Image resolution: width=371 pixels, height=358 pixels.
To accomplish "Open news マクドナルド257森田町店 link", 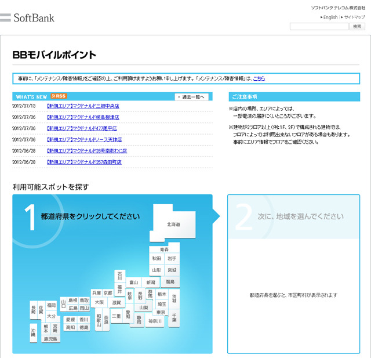I will coord(84,162).
